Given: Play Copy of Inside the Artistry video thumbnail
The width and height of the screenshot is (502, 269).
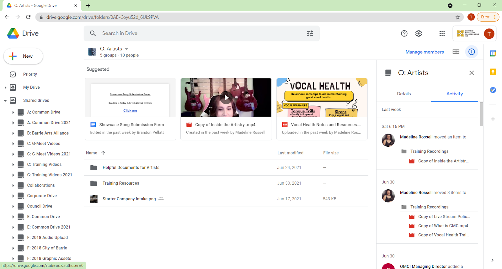Looking at the screenshot, I should click(x=226, y=98).
